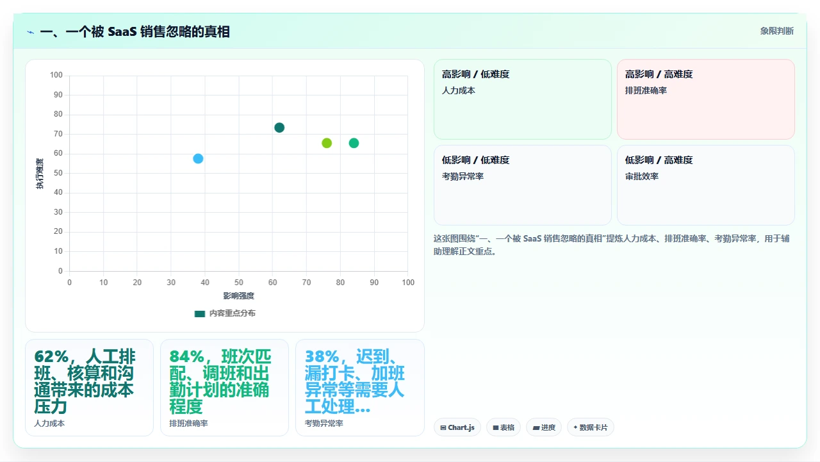Image resolution: width=820 pixels, height=462 pixels.
Task: Click the 表格 tag icon
Action: (x=495, y=427)
